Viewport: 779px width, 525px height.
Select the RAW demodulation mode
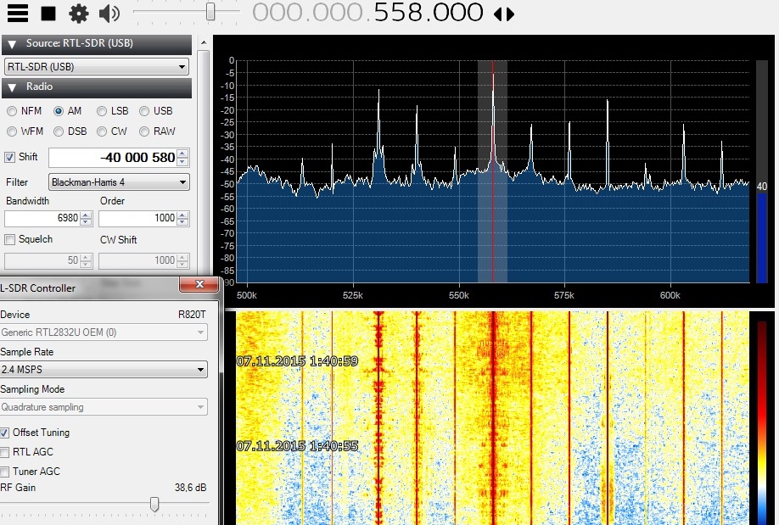click(144, 131)
